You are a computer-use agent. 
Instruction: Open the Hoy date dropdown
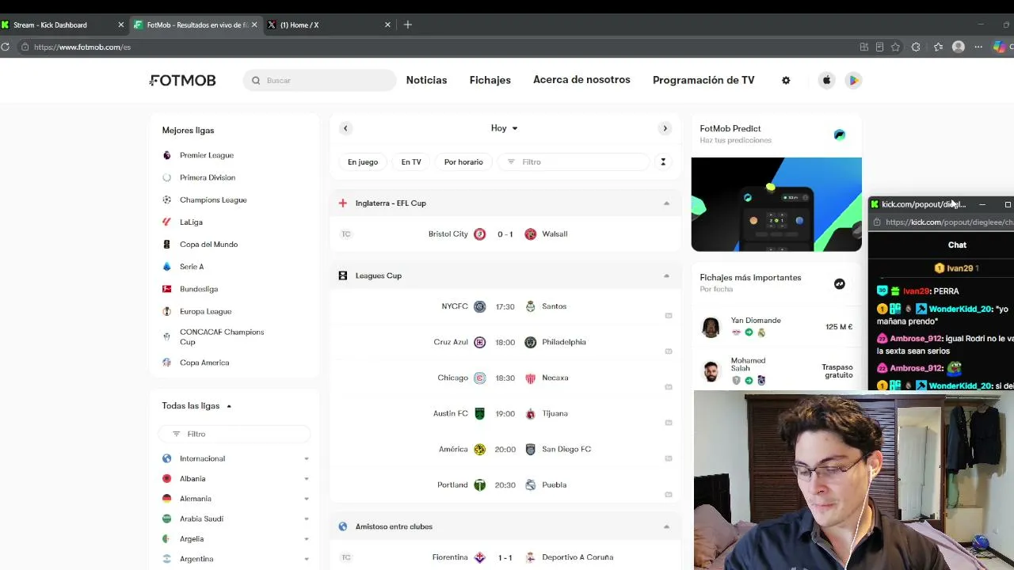click(x=505, y=128)
